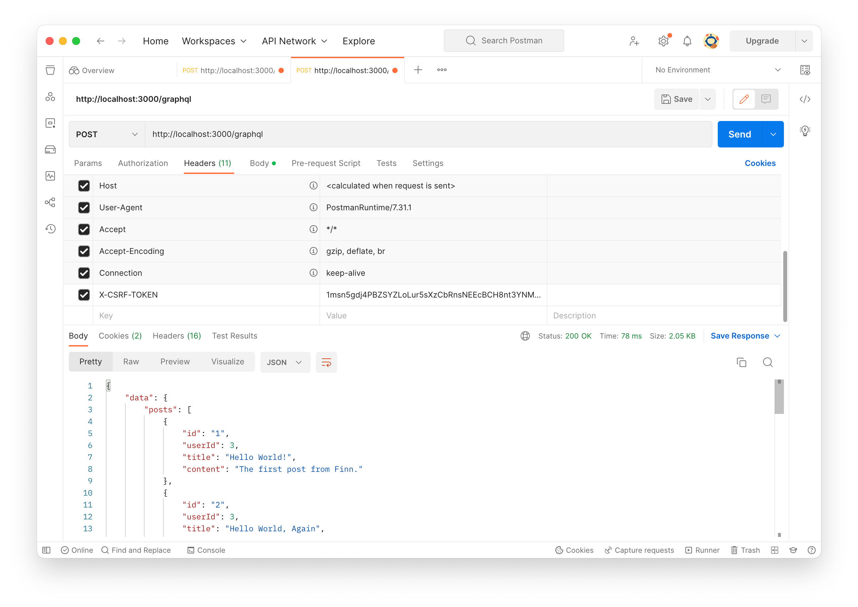The height and width of the screenshot is (607, 858).
Task: Uncheck the X-CSRF-TOKEN header
Action: coord(84,295)
